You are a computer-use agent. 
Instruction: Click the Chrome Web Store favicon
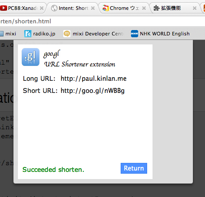click(105, 8)
